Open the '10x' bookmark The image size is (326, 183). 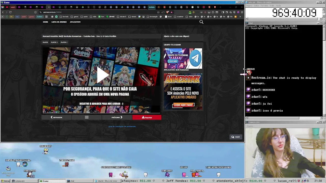click(223, 17)
